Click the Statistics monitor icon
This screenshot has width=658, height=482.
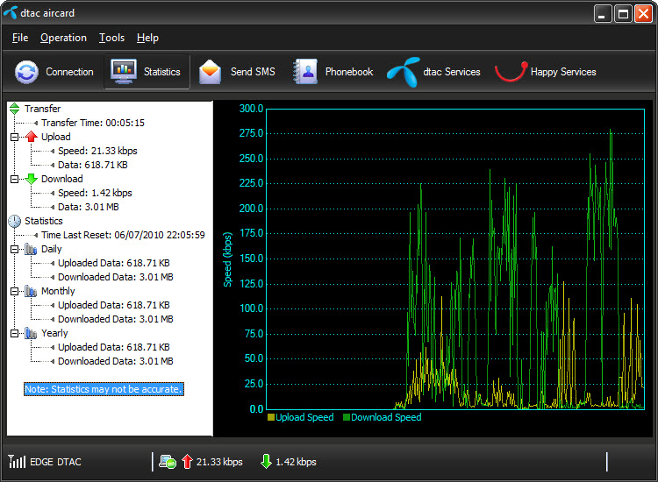pos(123,71)
